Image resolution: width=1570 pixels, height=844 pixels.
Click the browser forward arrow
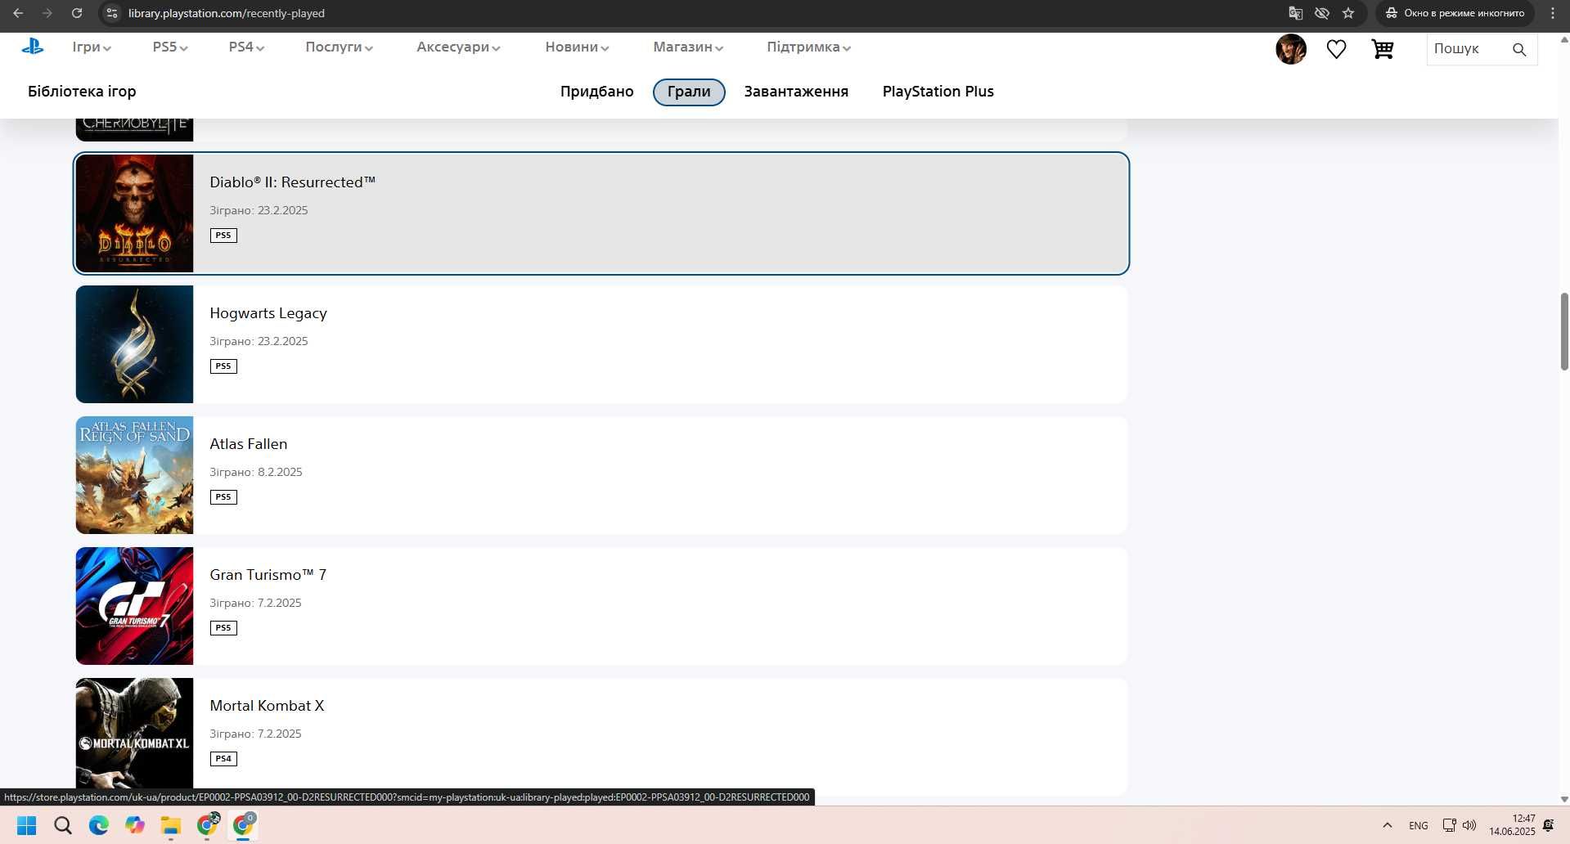click(47, 13)
